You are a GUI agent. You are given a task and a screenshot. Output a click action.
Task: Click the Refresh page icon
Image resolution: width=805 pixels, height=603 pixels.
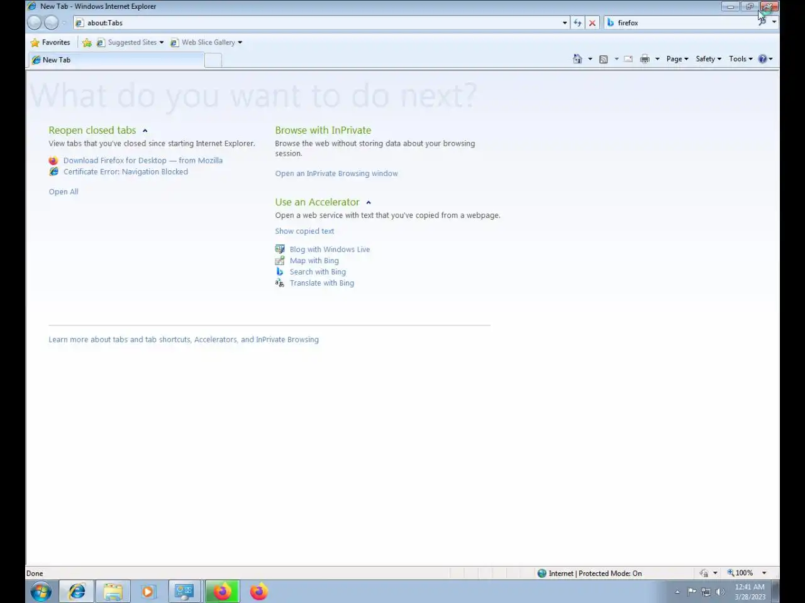pos(577,23)
